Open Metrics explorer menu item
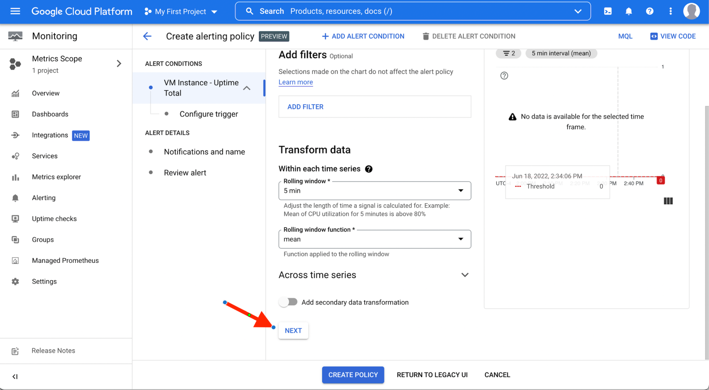This screenshot has width=709, height=390. click(56, 177)
